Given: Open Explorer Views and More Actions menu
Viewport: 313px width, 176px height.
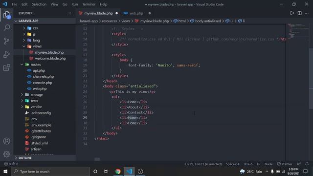Looking at the screenshot, I should pos(69,13).
